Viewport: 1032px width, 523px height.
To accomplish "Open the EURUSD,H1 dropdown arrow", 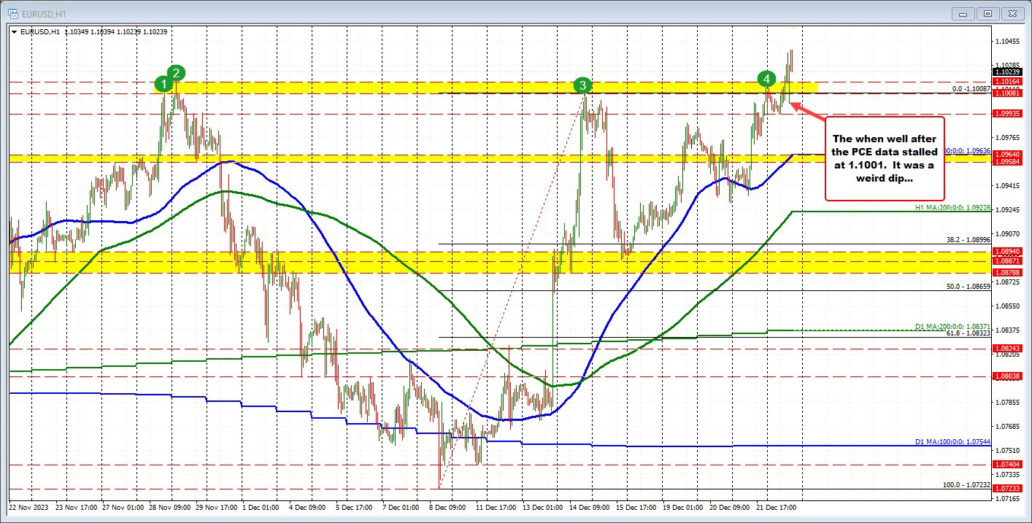I will coord(13,31).
